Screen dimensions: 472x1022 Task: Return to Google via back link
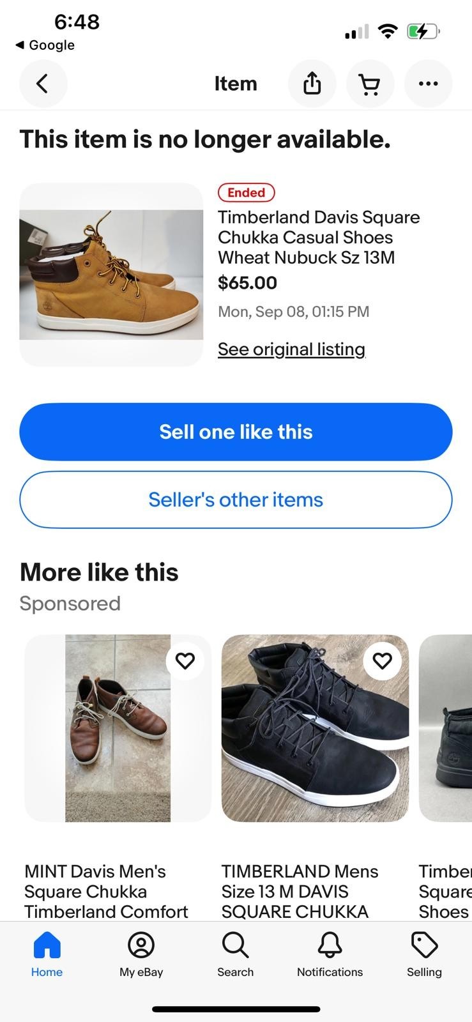(x=45, y=45)
